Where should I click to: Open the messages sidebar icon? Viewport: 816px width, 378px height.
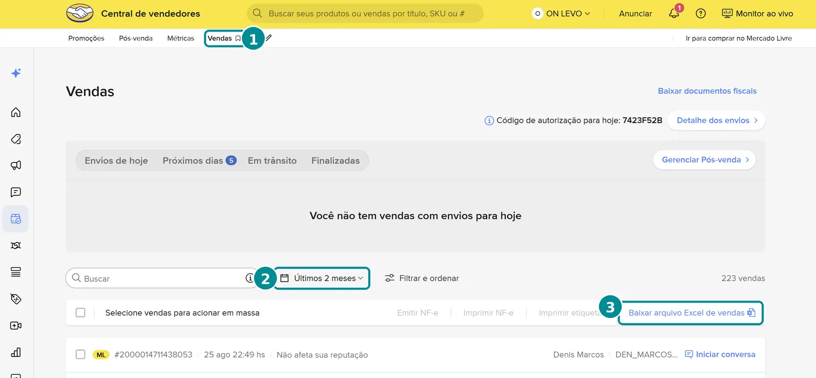coord(16,192)
